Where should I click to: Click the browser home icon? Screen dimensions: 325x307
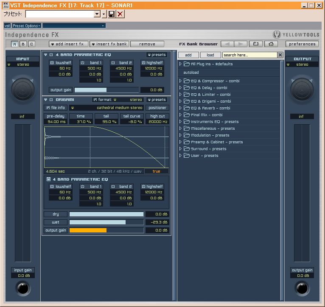[x=271, y=44]
